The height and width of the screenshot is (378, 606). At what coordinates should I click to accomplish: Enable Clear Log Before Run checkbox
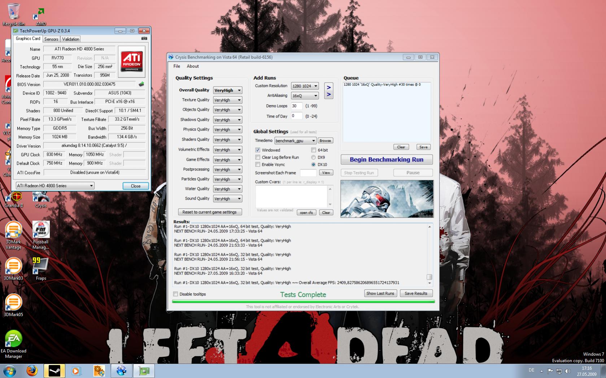click(x=258, y=157)
